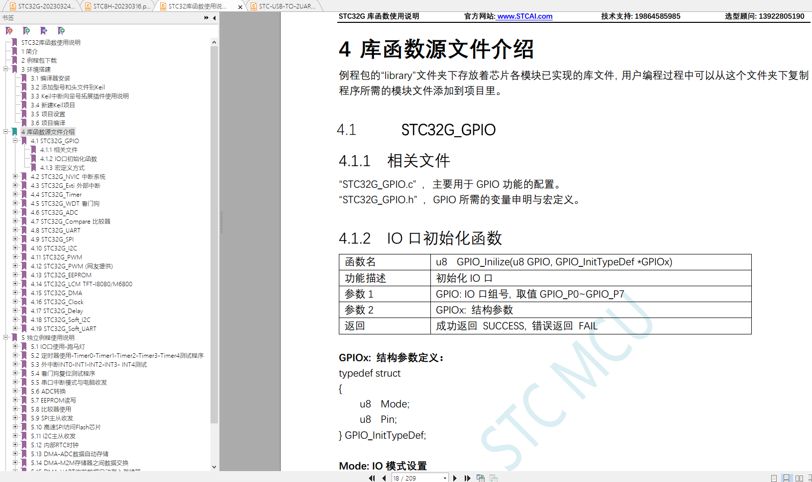Expand the 4.2 STC32G_NVIC 中断系统 node

(x=15, y=177)
